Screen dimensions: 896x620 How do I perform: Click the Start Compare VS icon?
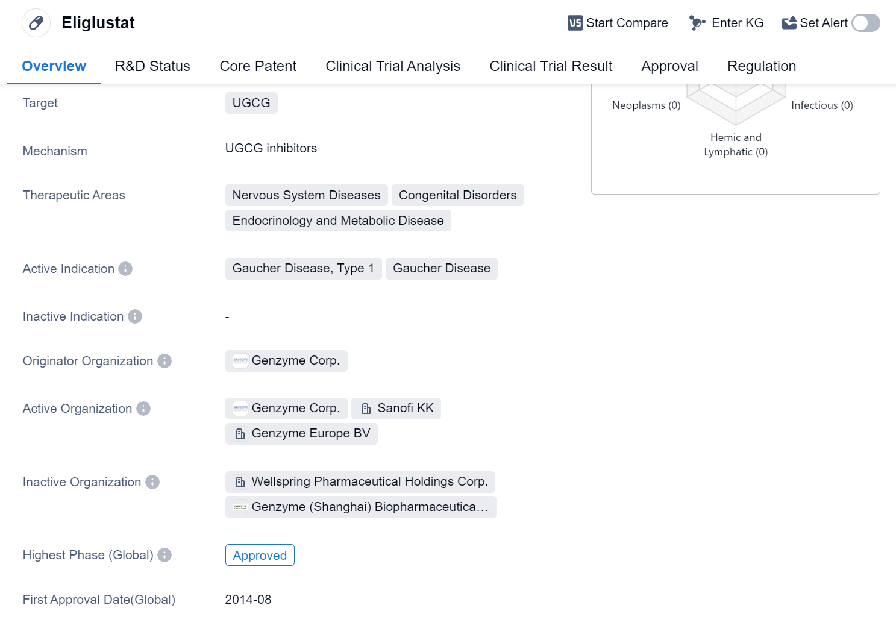coord(575,23)
